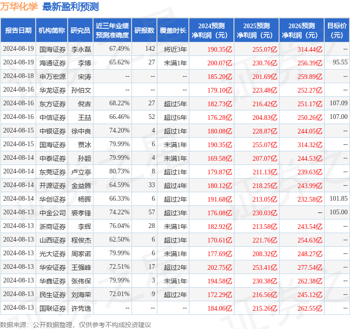Click the 最新盈利预测 heading
350x329 pixels.
tap(70, 7)
